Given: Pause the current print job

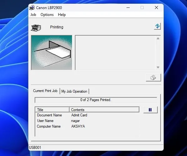Looking at the screenshot, I should click(x=151, y=110).
